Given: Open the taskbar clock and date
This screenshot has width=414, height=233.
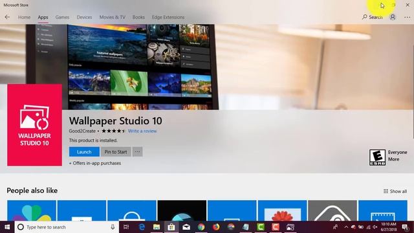Looking at the screenshot, I should pos(388,227).
